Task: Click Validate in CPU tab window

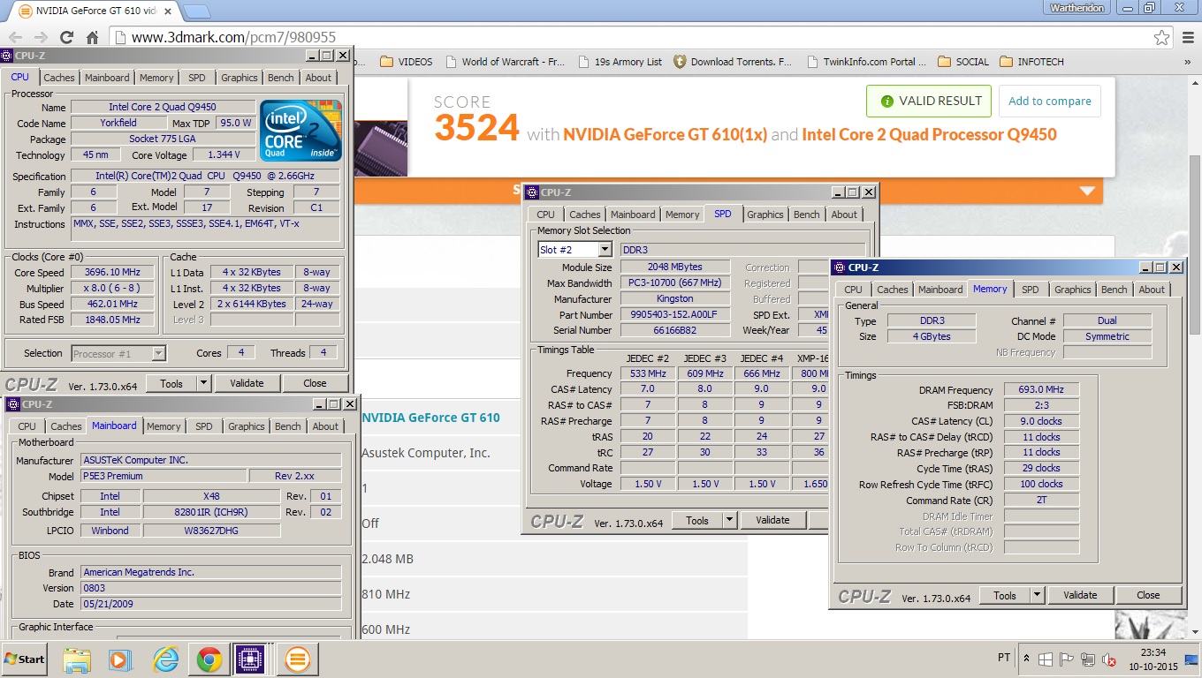Action: 247,383
